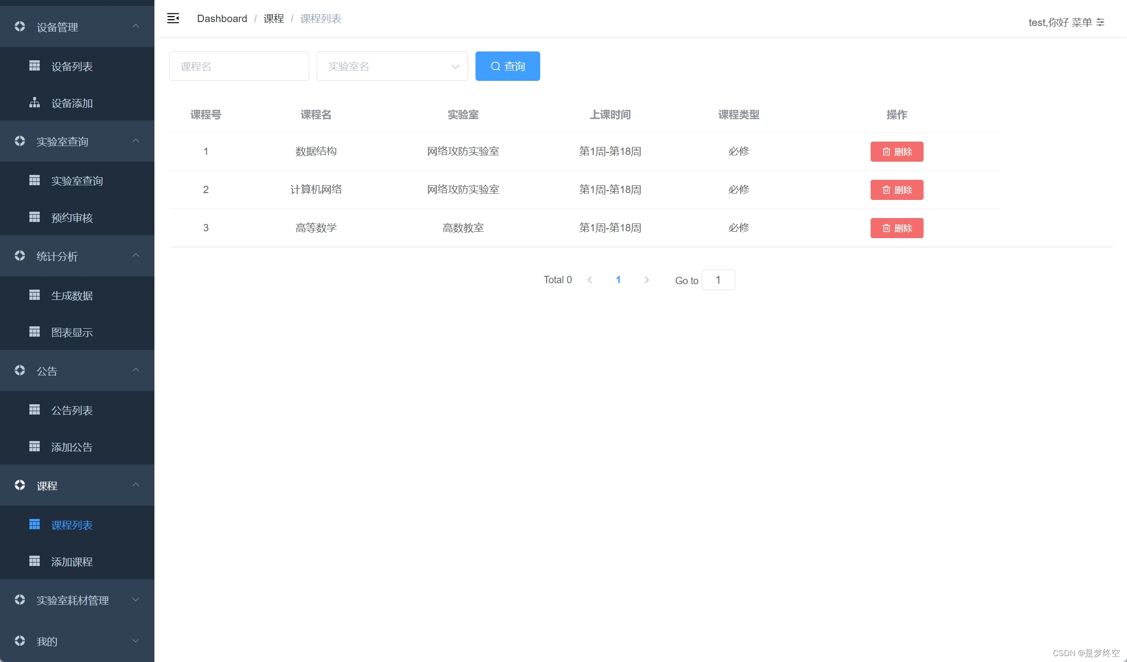
Task: Click trash icon in 计算机网络 row
Action: click(x=886, y=190)
